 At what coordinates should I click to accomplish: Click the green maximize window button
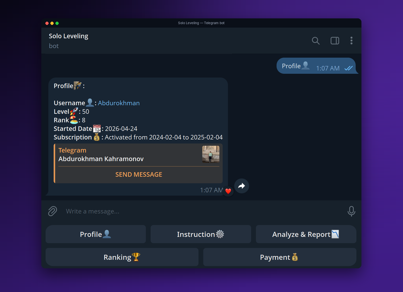tap(57, 23)
